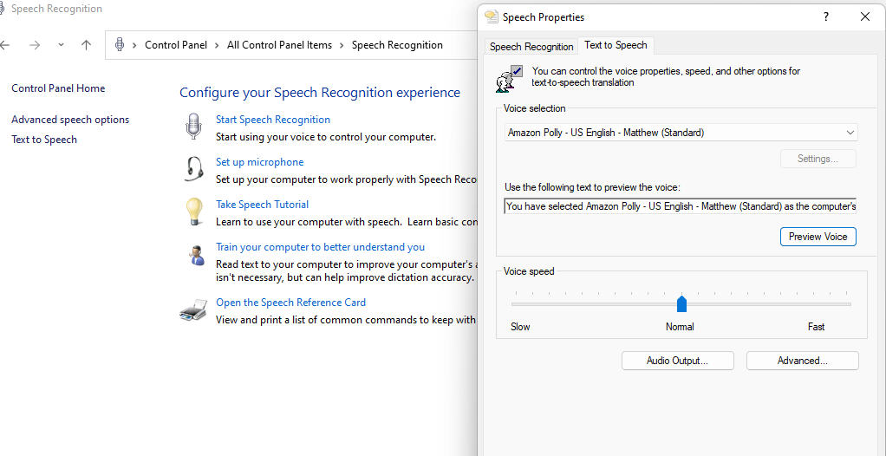This screenshot has width=886, height=456.
Task: Click the Voice speed slider handle
Action: (681, 303)
